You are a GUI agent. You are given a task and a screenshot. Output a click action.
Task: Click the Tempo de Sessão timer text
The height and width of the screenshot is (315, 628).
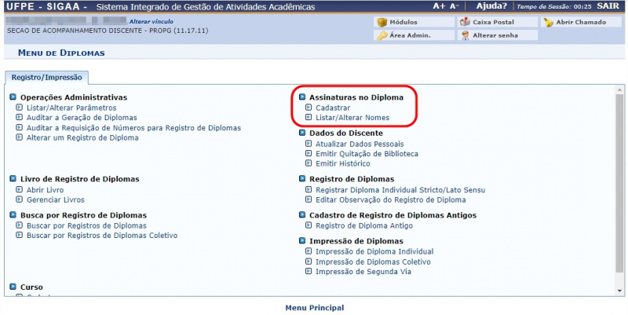tap(553, 7)
